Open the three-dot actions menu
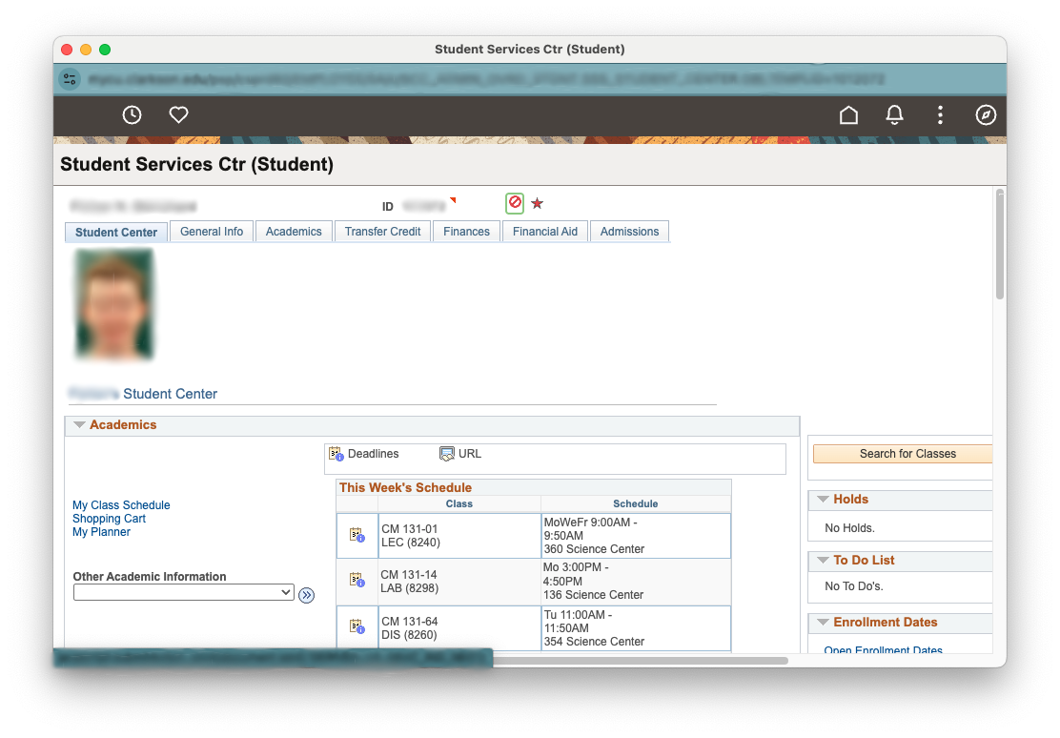1060x738 pixels. [940, 115]
